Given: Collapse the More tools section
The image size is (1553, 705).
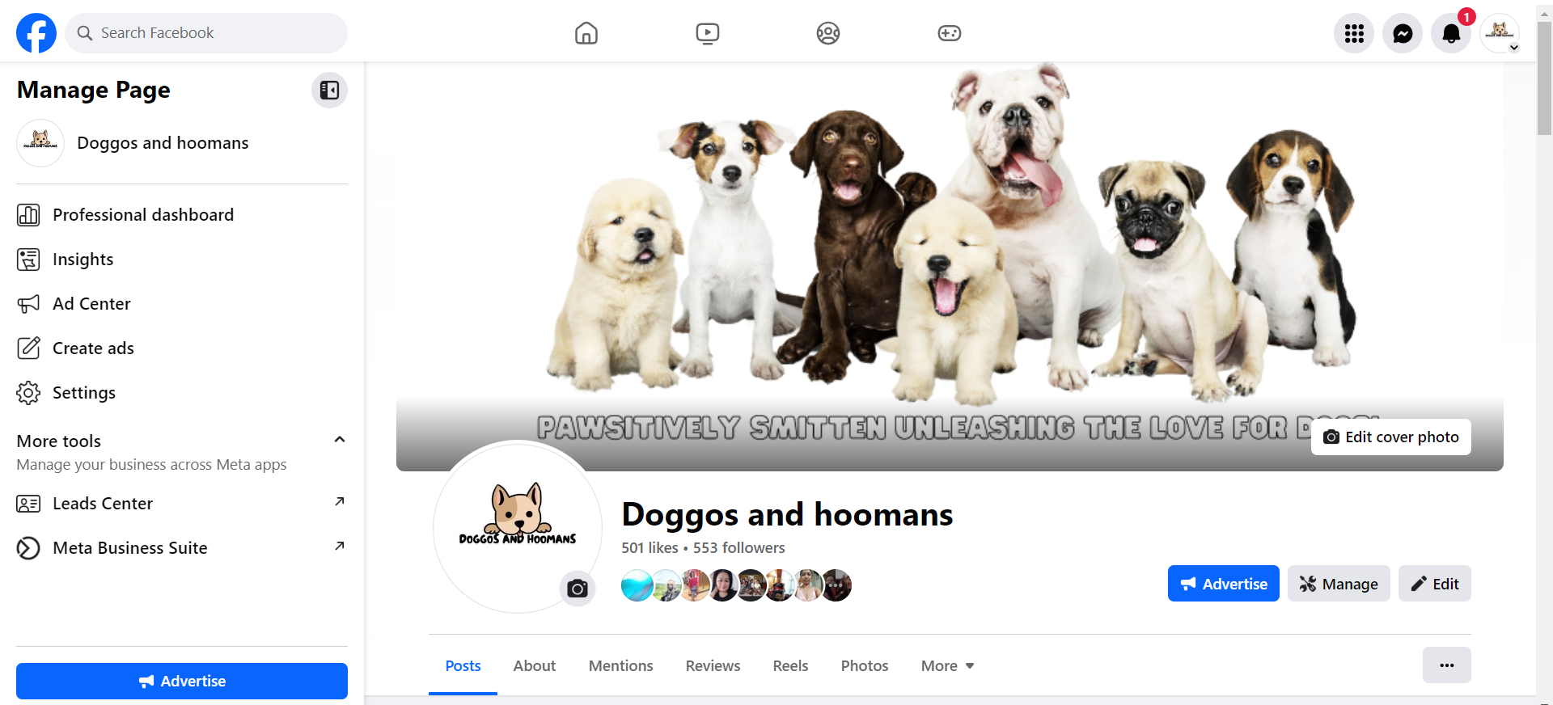Looking at the screenshot, I should pyautogui.click(x=340, y=440).
